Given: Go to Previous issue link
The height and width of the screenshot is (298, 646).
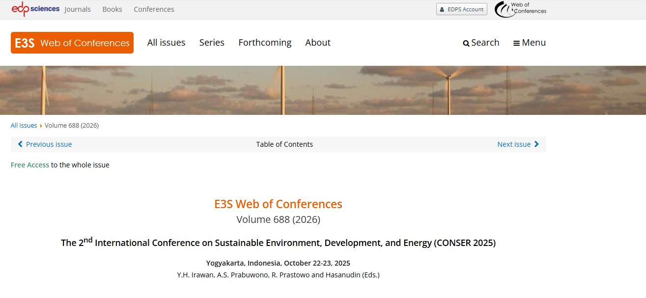Looking at the screenshot, I should [49, 144].
